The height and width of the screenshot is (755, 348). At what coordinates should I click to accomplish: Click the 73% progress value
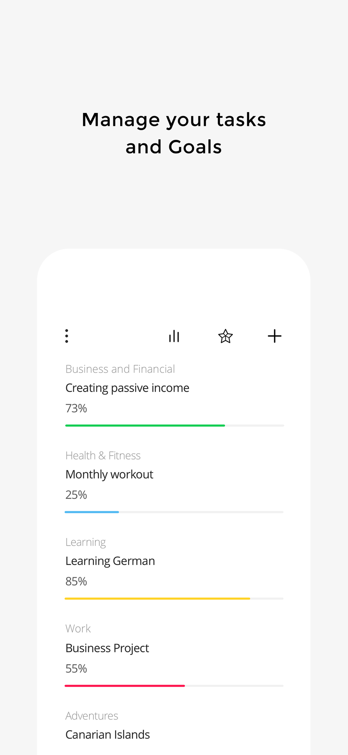click(x=76, y=408)
